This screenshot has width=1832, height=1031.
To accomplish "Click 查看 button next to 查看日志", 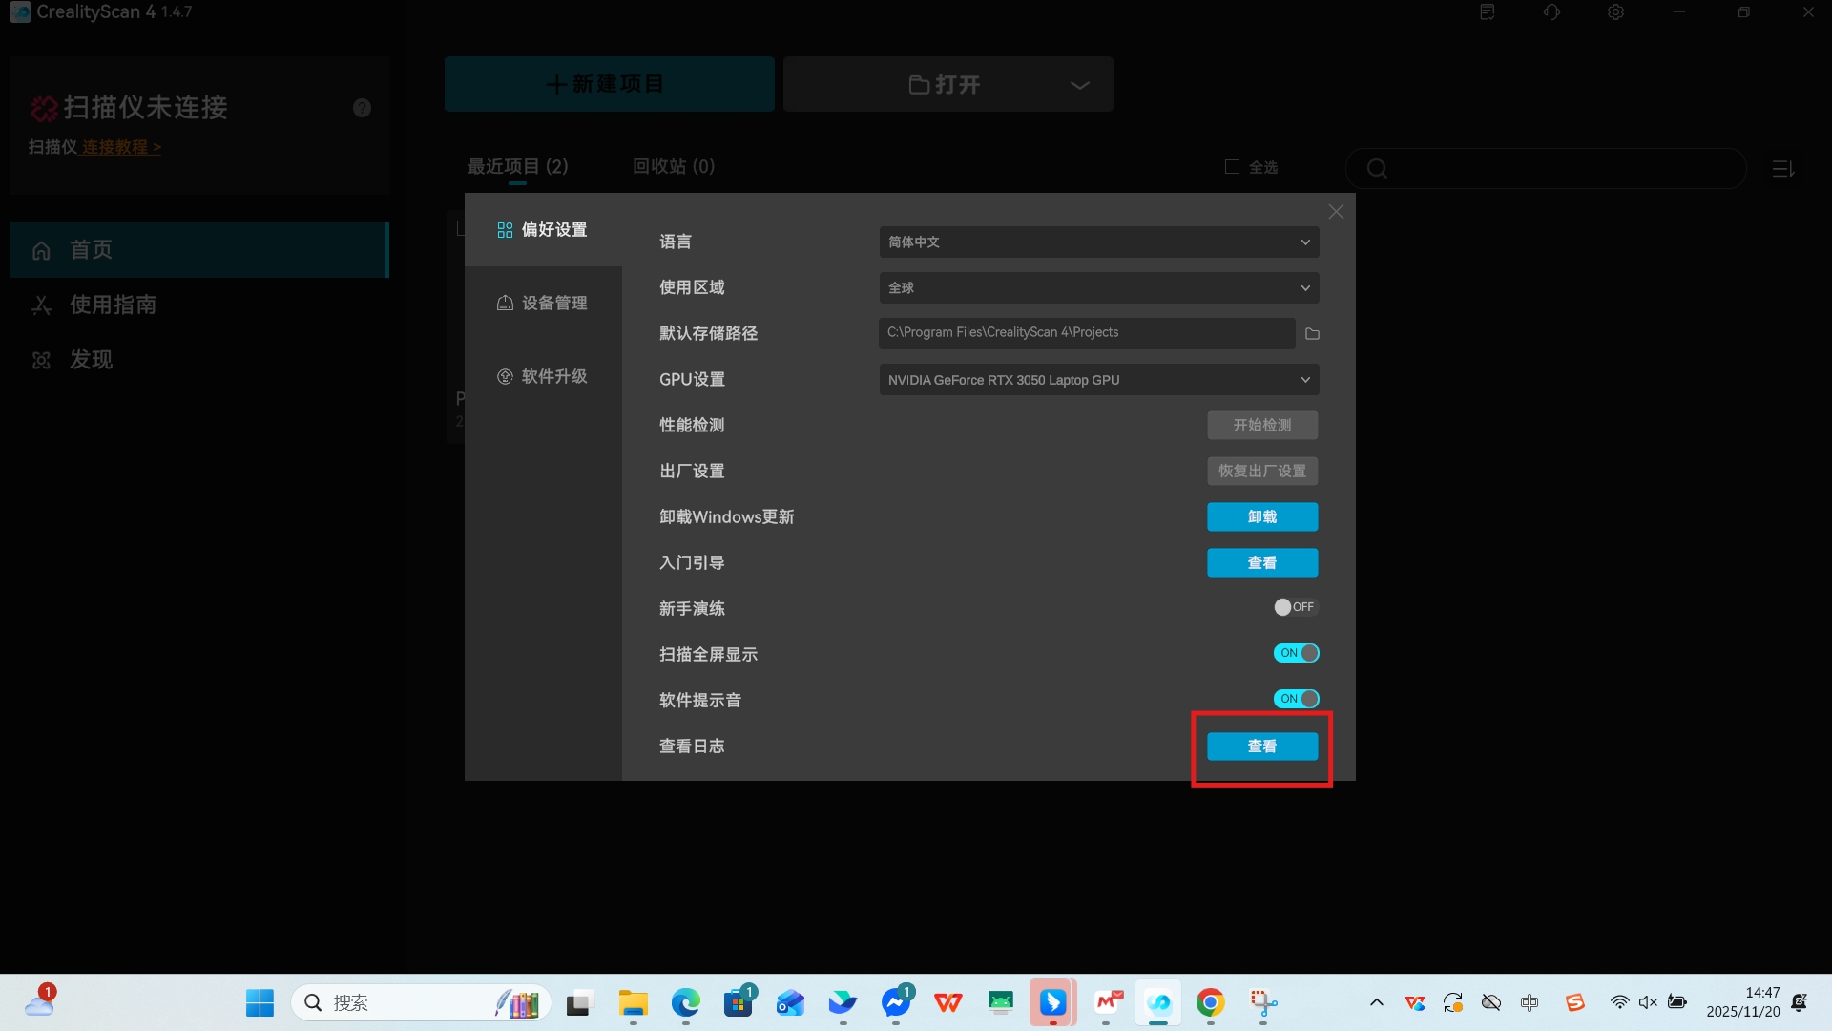I will point(1261,747).
